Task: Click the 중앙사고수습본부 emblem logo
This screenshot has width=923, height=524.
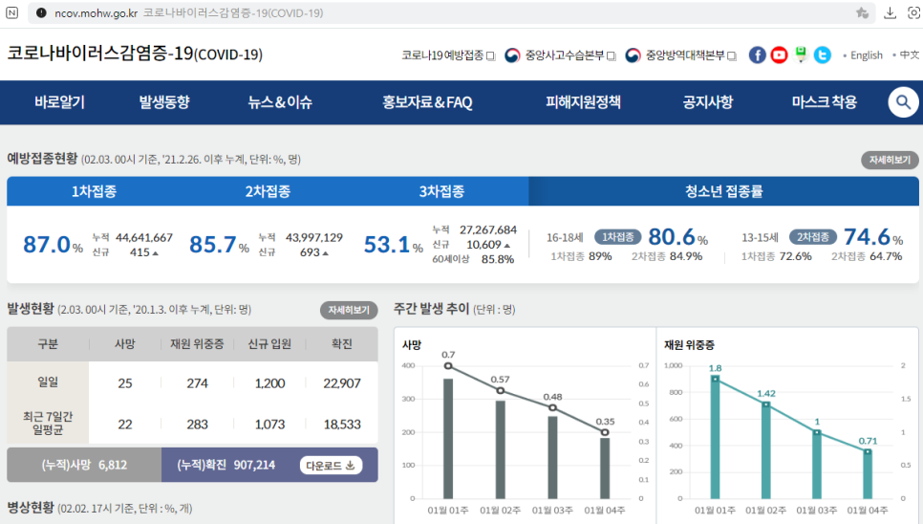Action: point(512,55)
